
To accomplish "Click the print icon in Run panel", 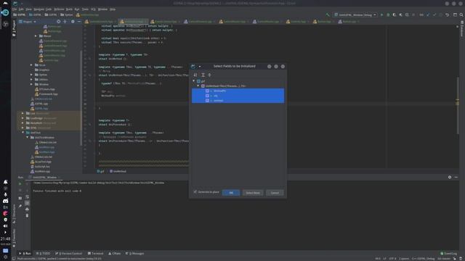I will [x=28, y=210].
